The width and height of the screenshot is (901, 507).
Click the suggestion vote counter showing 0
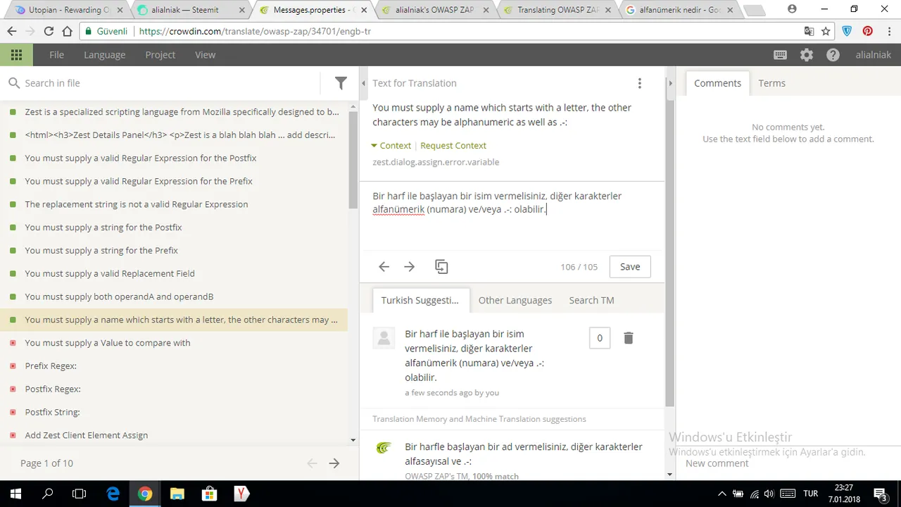click(600, 338)
